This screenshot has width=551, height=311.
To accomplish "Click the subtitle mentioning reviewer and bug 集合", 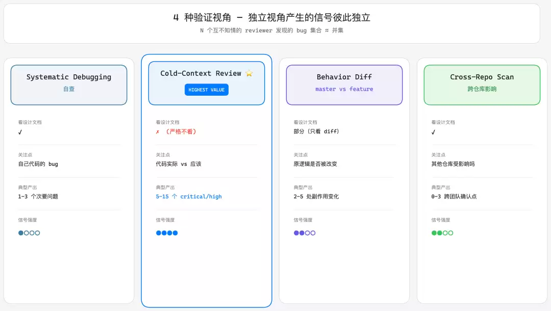I will click(271, 31).
